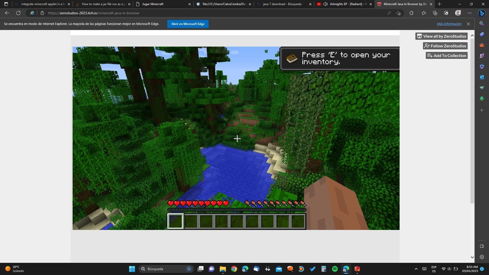The height and width of the screenshot is (275, 489).
Task: Open File Explorer from the taskbar
Action: point(223,269)
